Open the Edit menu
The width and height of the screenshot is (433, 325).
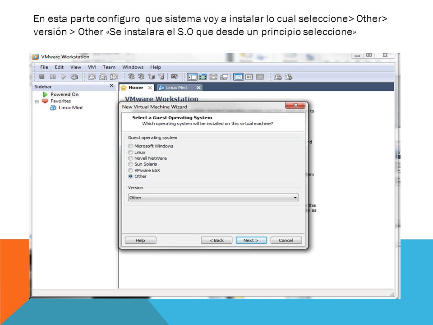[x=59, y=67]
